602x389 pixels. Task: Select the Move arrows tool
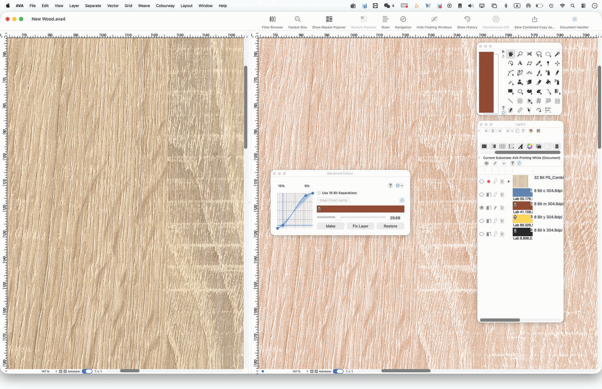pyautogui.click(x=557, y=63)
